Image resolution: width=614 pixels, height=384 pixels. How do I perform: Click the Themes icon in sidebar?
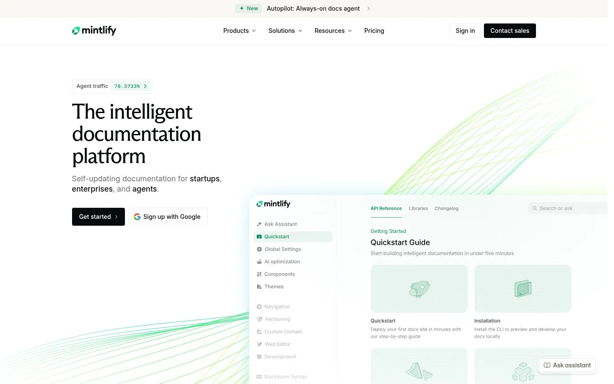pos(259,287)
